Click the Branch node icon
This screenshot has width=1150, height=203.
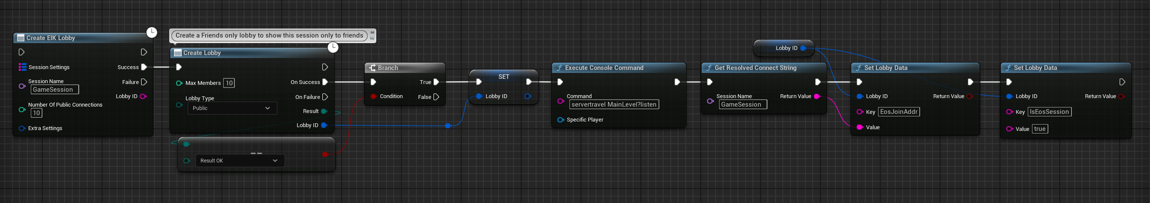[372, 68]
